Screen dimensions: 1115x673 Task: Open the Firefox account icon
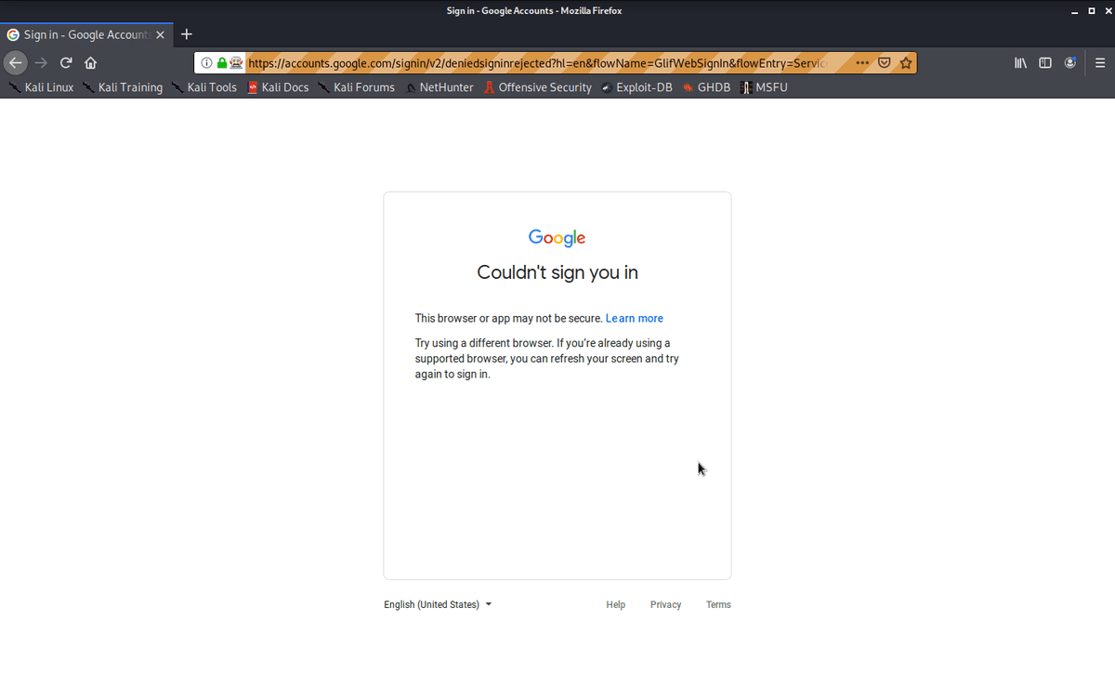pyautogui.click(x=1070, y=63)
